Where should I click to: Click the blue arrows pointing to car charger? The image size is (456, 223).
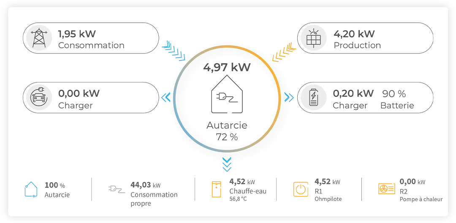pyautogui.click(x=166, y=98)
